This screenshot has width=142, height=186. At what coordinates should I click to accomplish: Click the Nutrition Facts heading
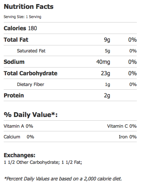coord(28,7)
